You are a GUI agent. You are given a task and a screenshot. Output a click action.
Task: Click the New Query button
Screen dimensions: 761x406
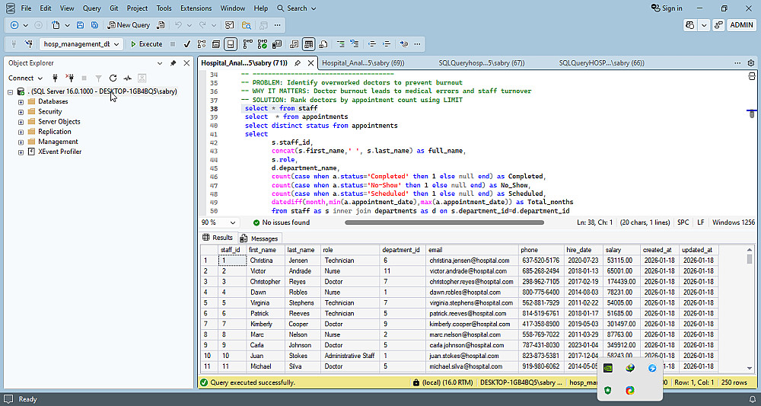pos(128,25)
